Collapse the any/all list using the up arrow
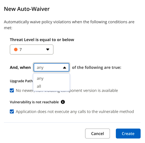 tap(65, 67)
